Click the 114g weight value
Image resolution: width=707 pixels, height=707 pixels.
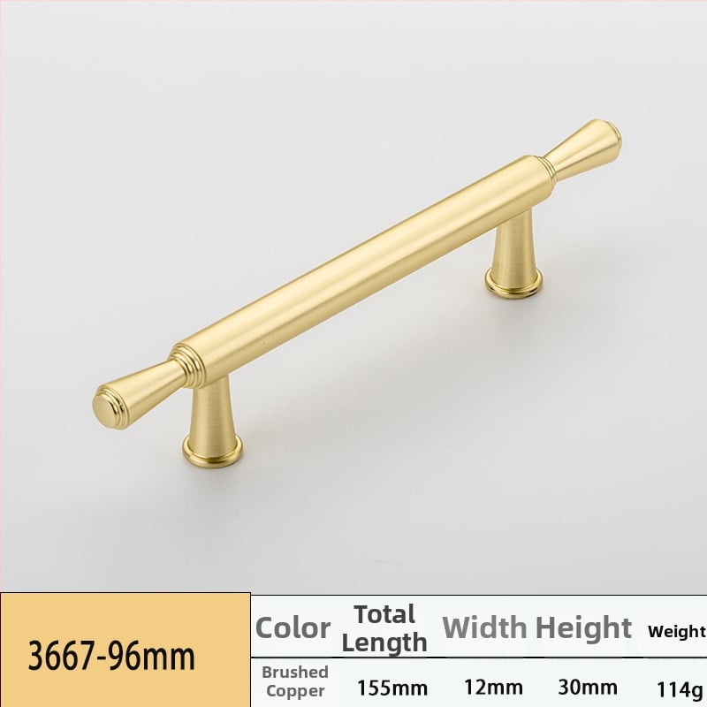(680, 689)
